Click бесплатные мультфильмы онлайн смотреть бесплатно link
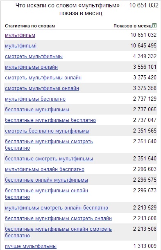Viewport: 161px width, 250px height. [x=58, y=232]
